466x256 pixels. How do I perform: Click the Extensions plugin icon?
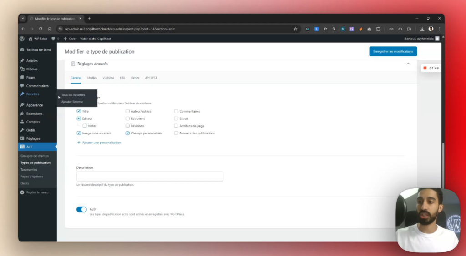click(x=22, y=113)
